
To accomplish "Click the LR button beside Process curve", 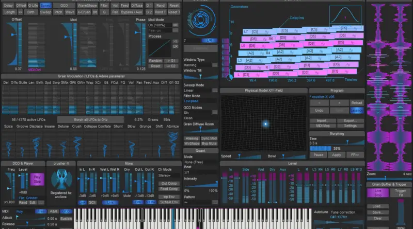I will [176, 46].
